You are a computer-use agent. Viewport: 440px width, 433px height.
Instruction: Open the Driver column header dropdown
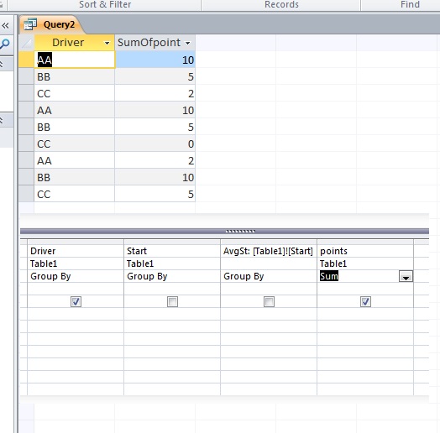(107, 43)
